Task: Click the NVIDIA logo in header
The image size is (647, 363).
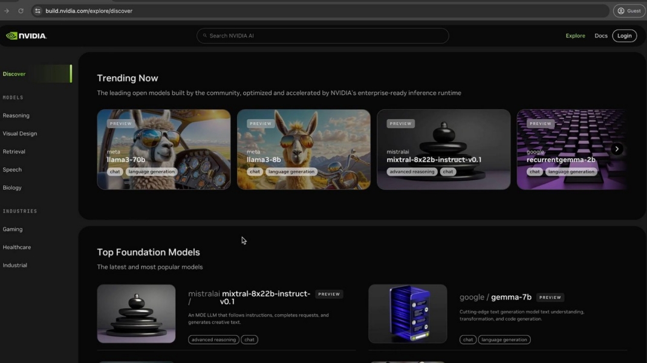Action: (x=26, y=36)
